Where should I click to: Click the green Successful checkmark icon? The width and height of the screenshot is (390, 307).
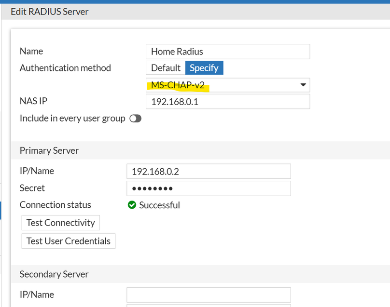click(132, 205)
